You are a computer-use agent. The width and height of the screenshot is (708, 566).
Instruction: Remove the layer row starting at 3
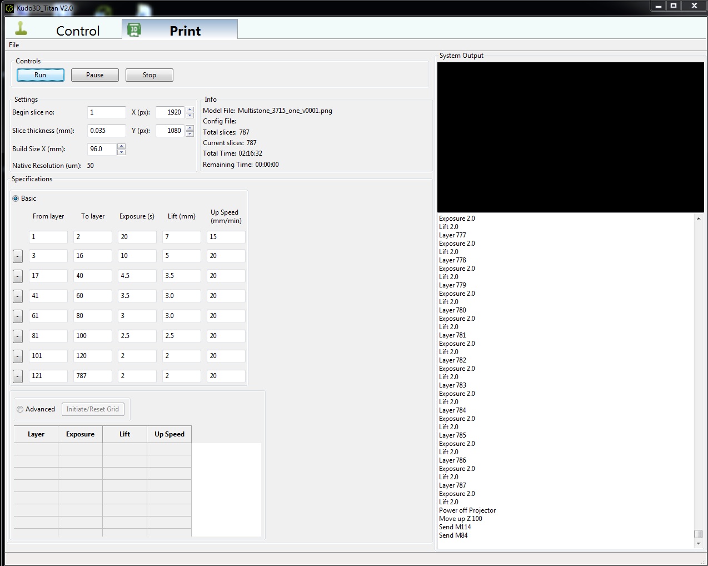(18, 256)
